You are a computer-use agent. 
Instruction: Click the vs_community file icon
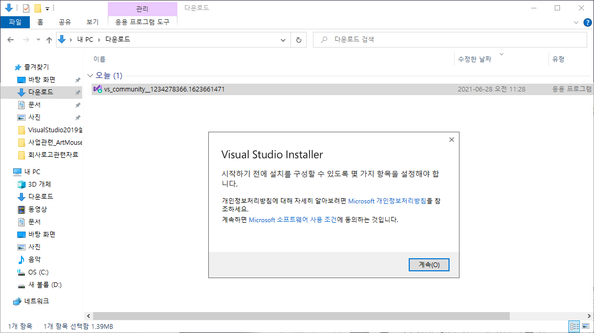98,89
